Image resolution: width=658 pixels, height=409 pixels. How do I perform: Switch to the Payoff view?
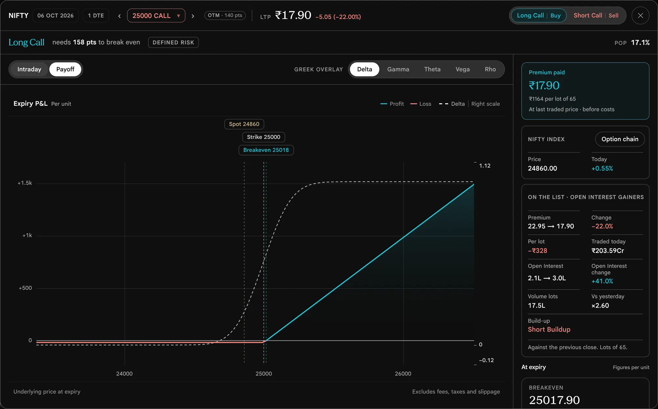coord(65,69)
